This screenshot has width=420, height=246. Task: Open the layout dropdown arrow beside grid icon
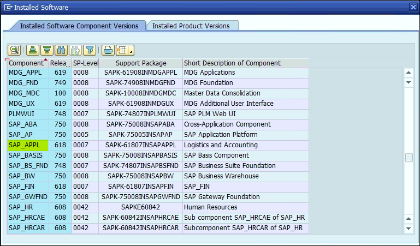click(x=131, y=50)
